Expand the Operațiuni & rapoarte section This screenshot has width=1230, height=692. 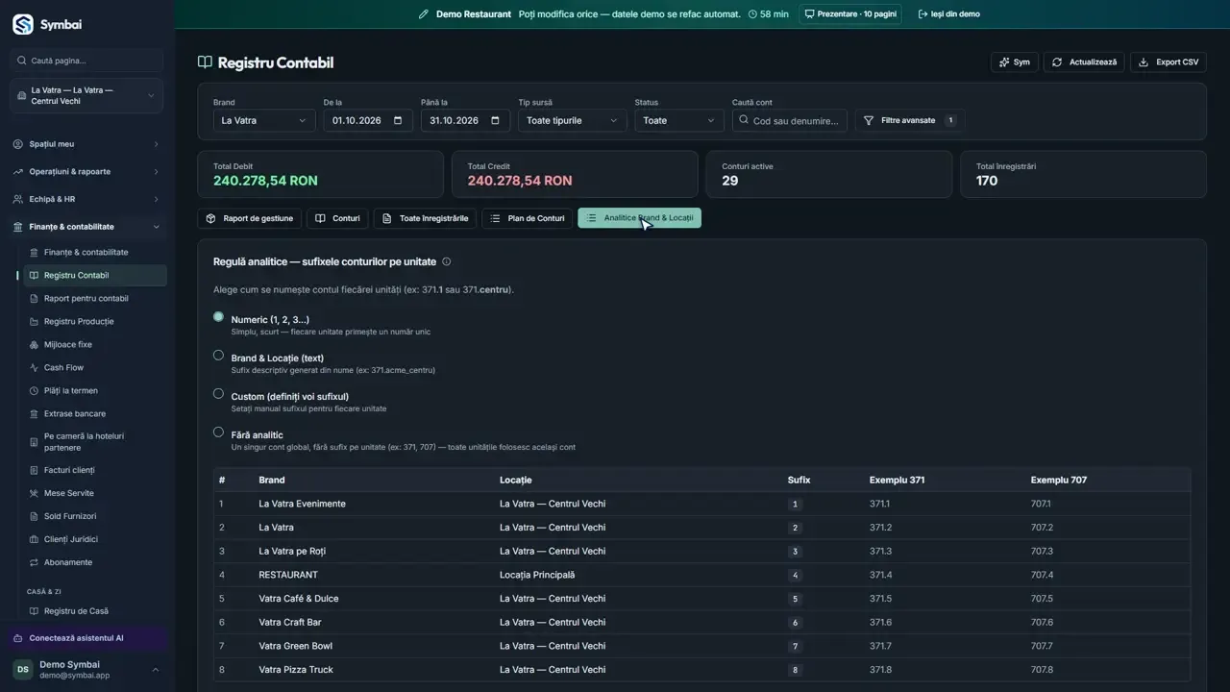[x=86, y=172]
